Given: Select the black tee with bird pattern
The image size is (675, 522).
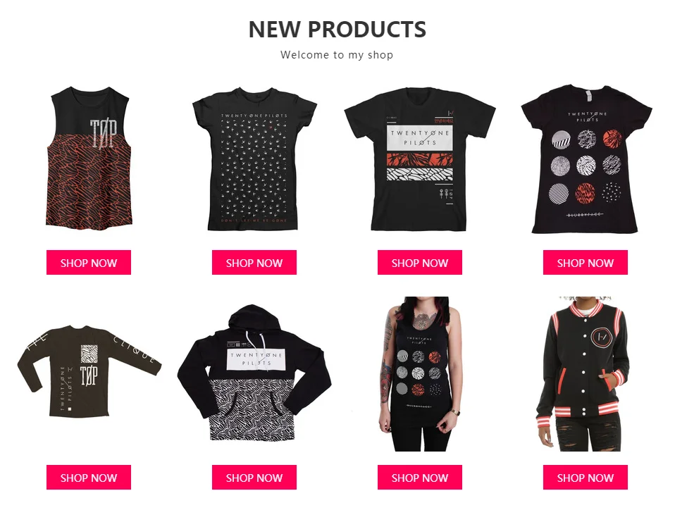Looking at the screenshot, I should pos(254,159).
